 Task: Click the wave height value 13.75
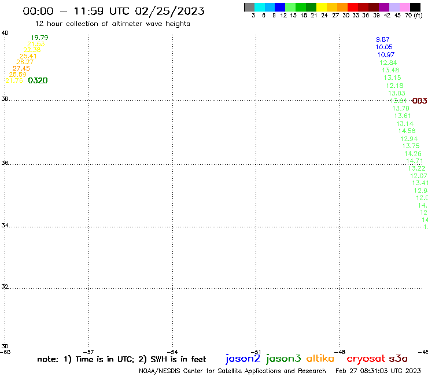click(x=411, y=146)
